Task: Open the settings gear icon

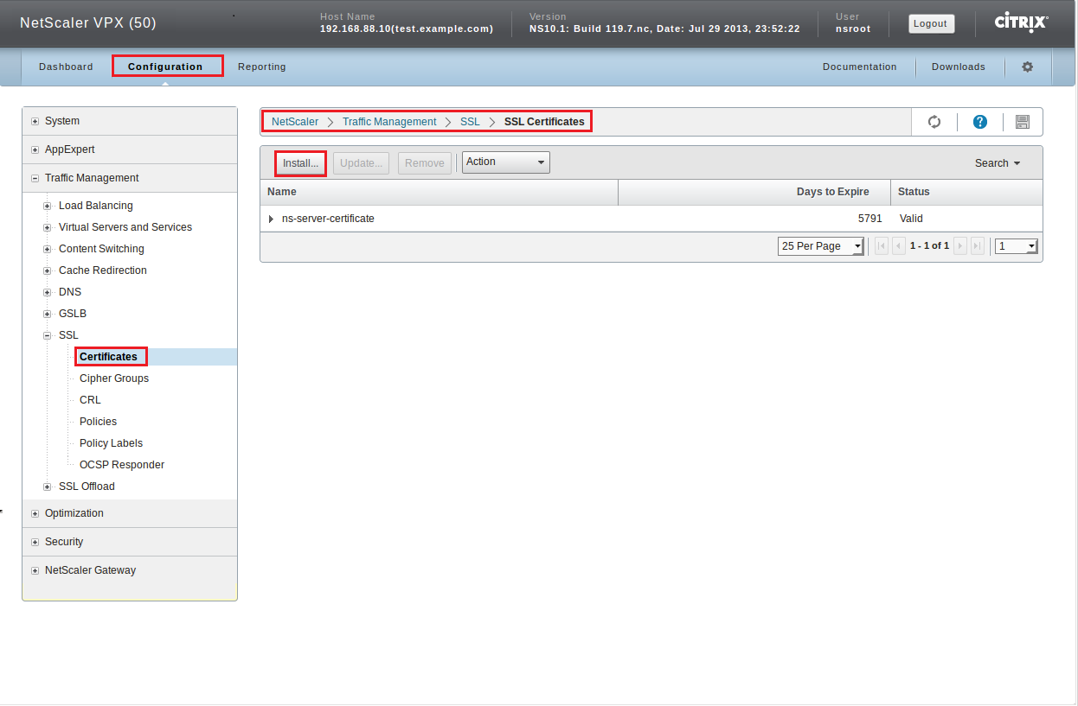Action: (x=1027, y=67)
